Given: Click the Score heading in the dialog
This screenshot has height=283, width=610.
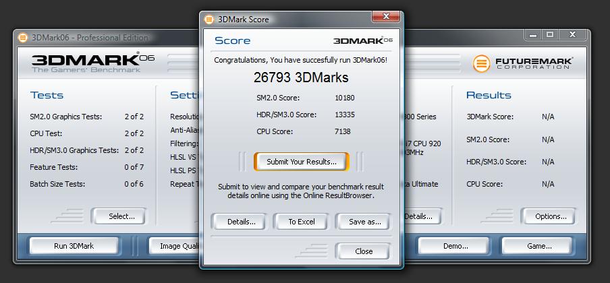Looking at the screenshot, I should [x=233, y=40].
